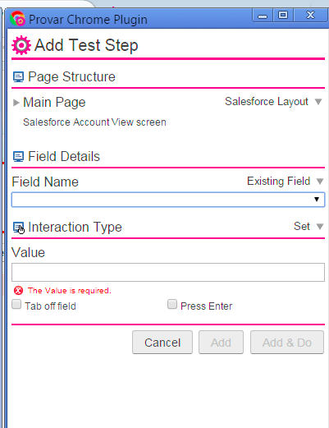The image size is (329, 428).
Task: Expand the Main Page tree arrow
Action: pyautogui.click(x=16, y=103)
